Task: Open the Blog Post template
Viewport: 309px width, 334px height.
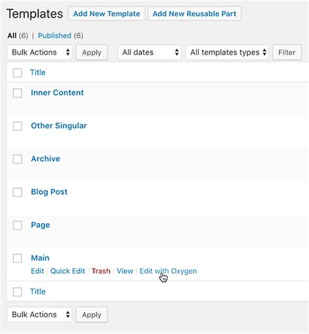Action: click(x=49, y=192)
